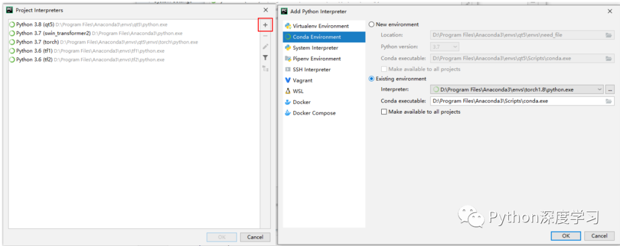Viewport: 620px width, 246px height.
Task: Close the Project Interpreters dialog
Action: pyautogui.click(x=265, y=10)
